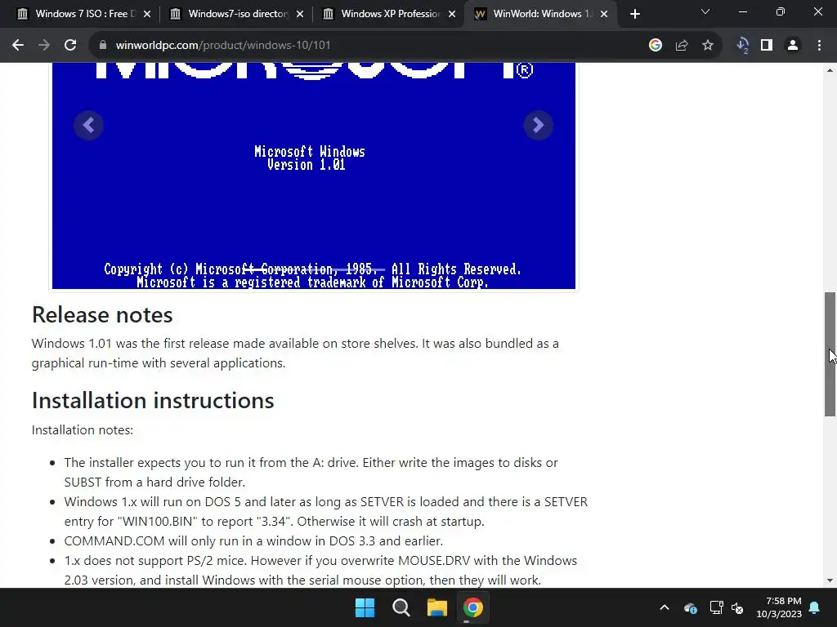This screenshot has width=837, height=627.
Task: Click the address bar URL
Action: 223,46
